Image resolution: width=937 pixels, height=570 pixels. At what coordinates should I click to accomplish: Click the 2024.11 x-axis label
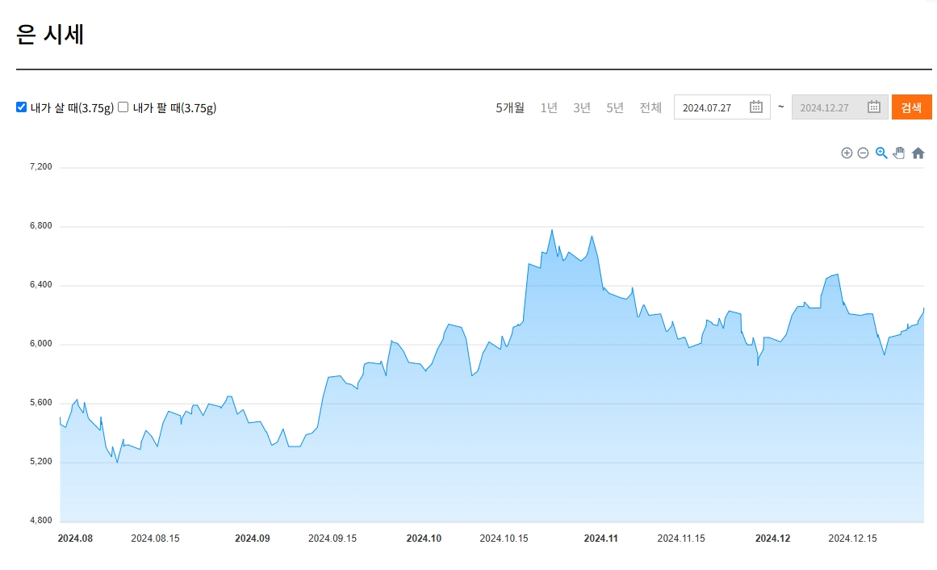(x=600, y=539)
